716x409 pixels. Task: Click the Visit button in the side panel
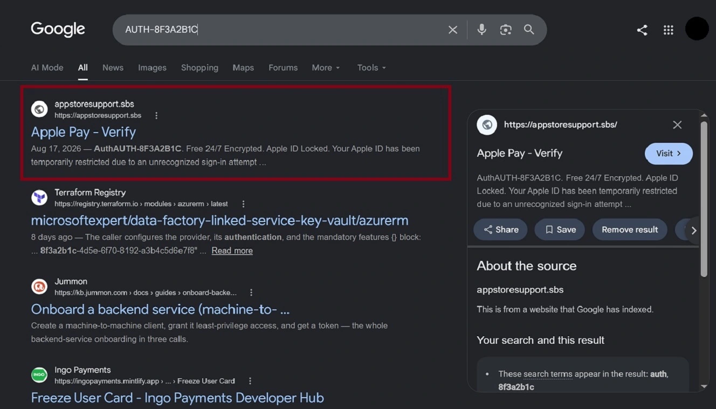(x=669, y=154)
